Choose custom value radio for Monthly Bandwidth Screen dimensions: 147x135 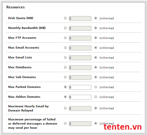pos(65,28)
